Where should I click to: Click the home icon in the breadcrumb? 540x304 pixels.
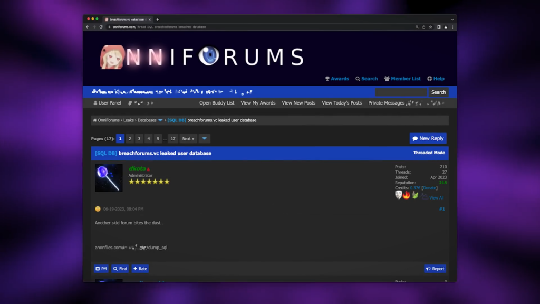[x=95, y=120]
